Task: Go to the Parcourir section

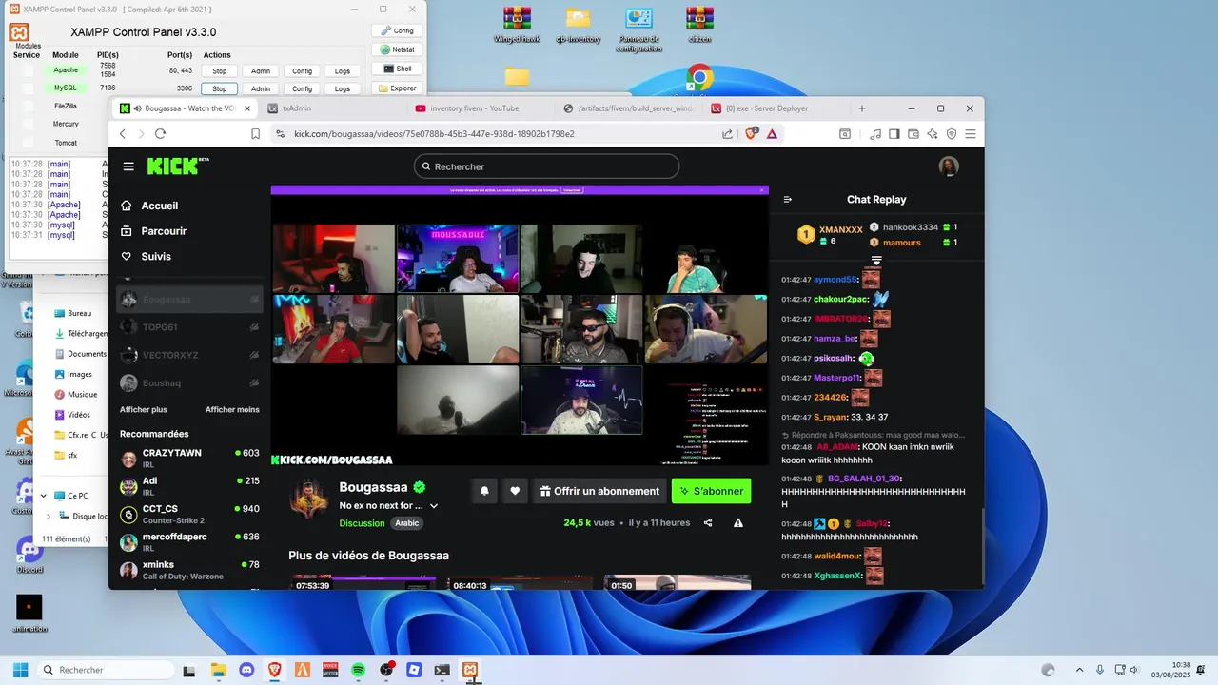Action: coord(153,231)
